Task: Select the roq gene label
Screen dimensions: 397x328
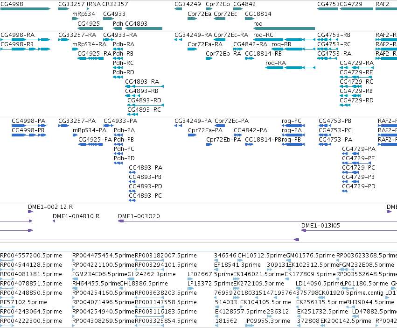Action: [258, 23]
